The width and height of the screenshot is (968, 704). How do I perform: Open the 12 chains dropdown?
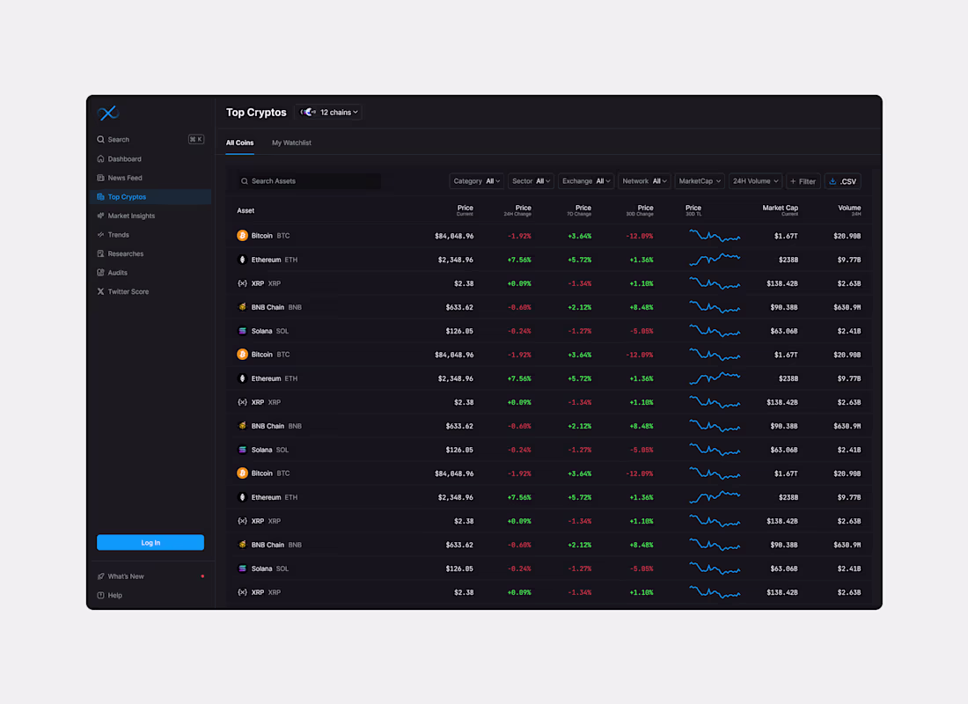328,112
